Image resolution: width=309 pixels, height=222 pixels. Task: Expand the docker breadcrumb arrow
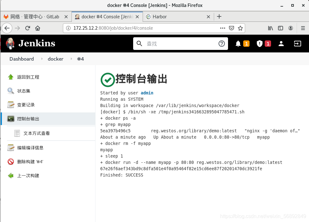point(71,59)
